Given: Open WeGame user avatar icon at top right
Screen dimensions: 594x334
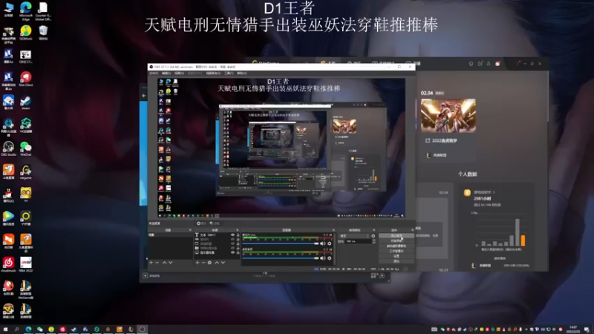Looking at the screenshot, I should click(497, 64).
